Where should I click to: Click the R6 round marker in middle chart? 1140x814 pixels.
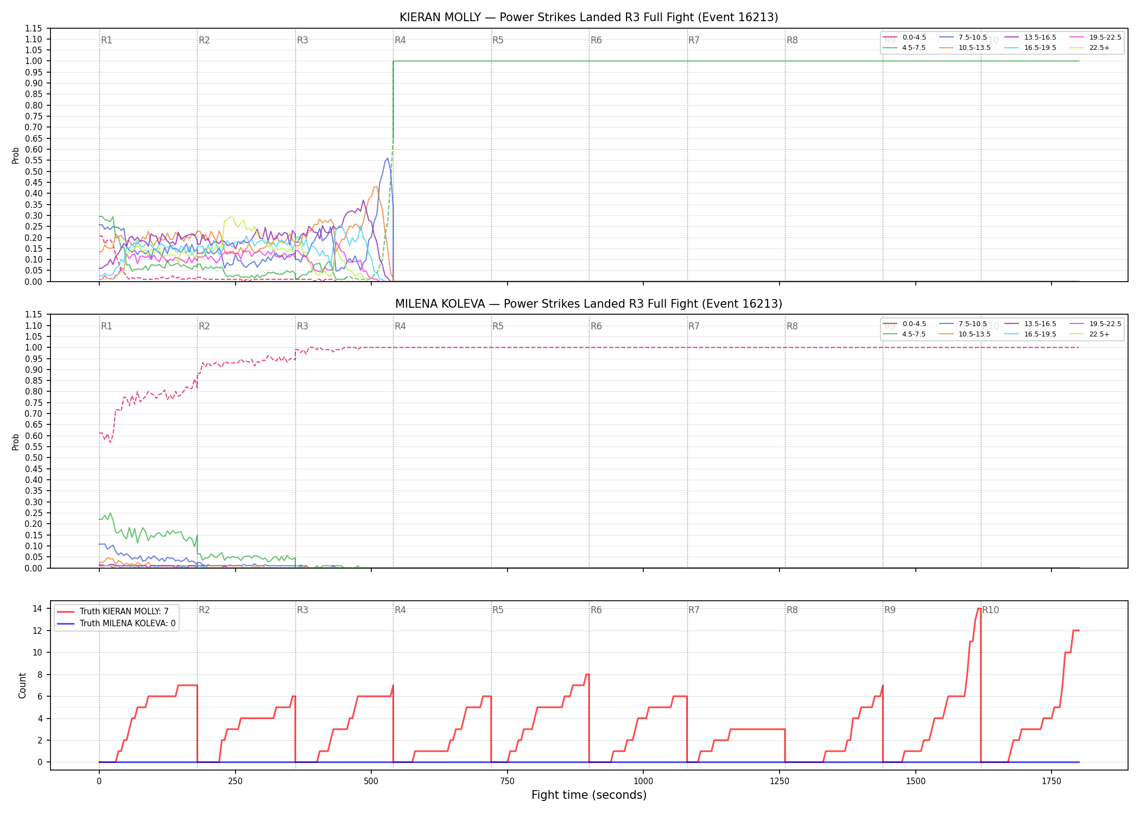(596, 326)
